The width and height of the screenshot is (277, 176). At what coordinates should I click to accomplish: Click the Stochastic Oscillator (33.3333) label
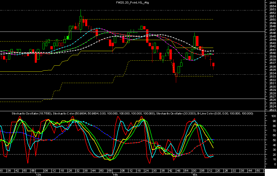(176, 114)
